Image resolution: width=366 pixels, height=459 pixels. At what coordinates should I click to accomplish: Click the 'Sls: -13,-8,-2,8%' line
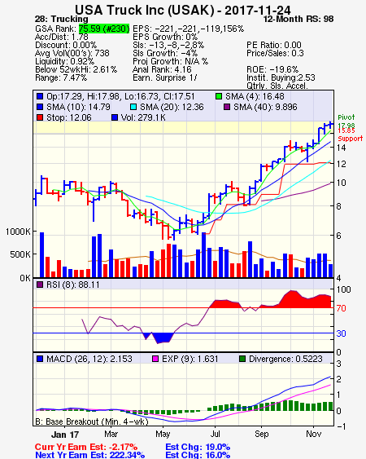[x=168, y=45]
